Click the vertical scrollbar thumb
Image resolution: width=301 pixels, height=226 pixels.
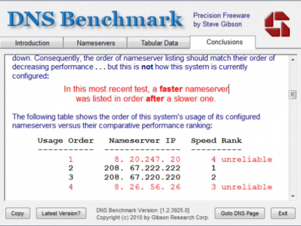292,95
